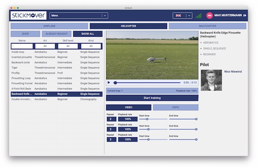Click the third row Playback rate field

[x=128, y=139]
